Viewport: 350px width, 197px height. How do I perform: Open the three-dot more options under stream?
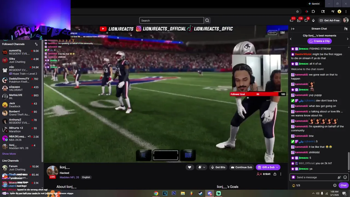tap(281, 174)
